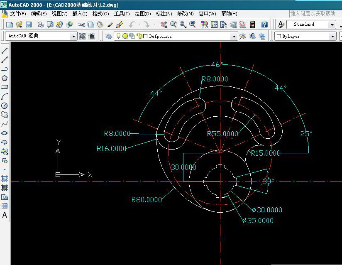Select the Polyline tool
This screenshot has height=265, width=342.
point(5,69)
